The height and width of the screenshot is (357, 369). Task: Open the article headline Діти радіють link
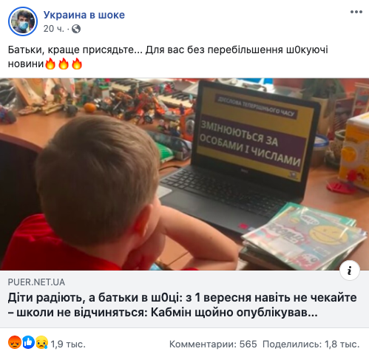182,305
